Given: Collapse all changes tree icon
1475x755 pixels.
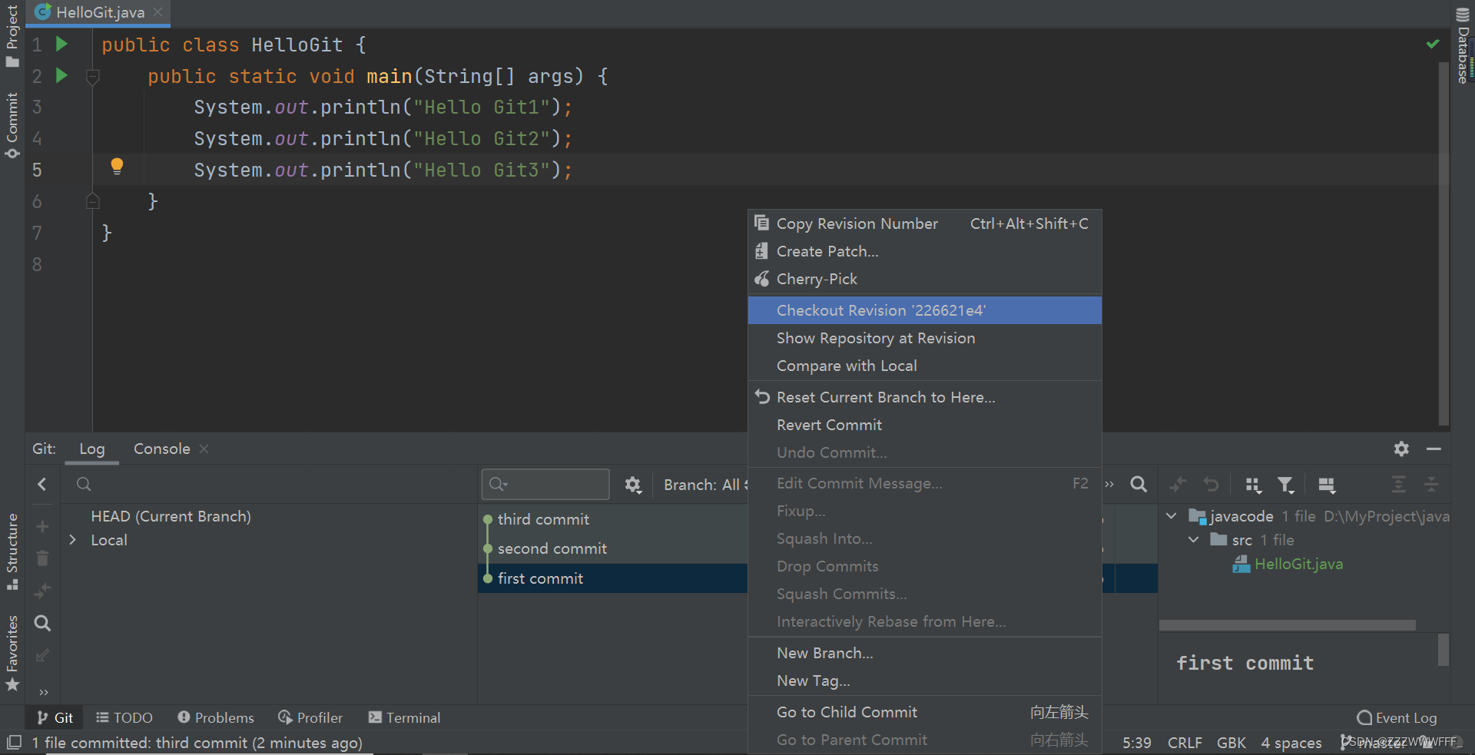Looking at the screenshot, I should [1431, 484].
